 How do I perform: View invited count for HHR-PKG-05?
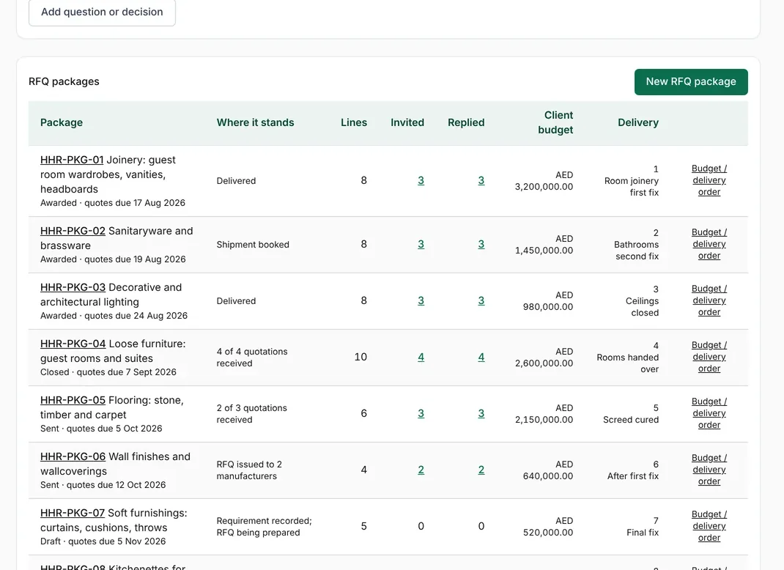pos(421,414)
